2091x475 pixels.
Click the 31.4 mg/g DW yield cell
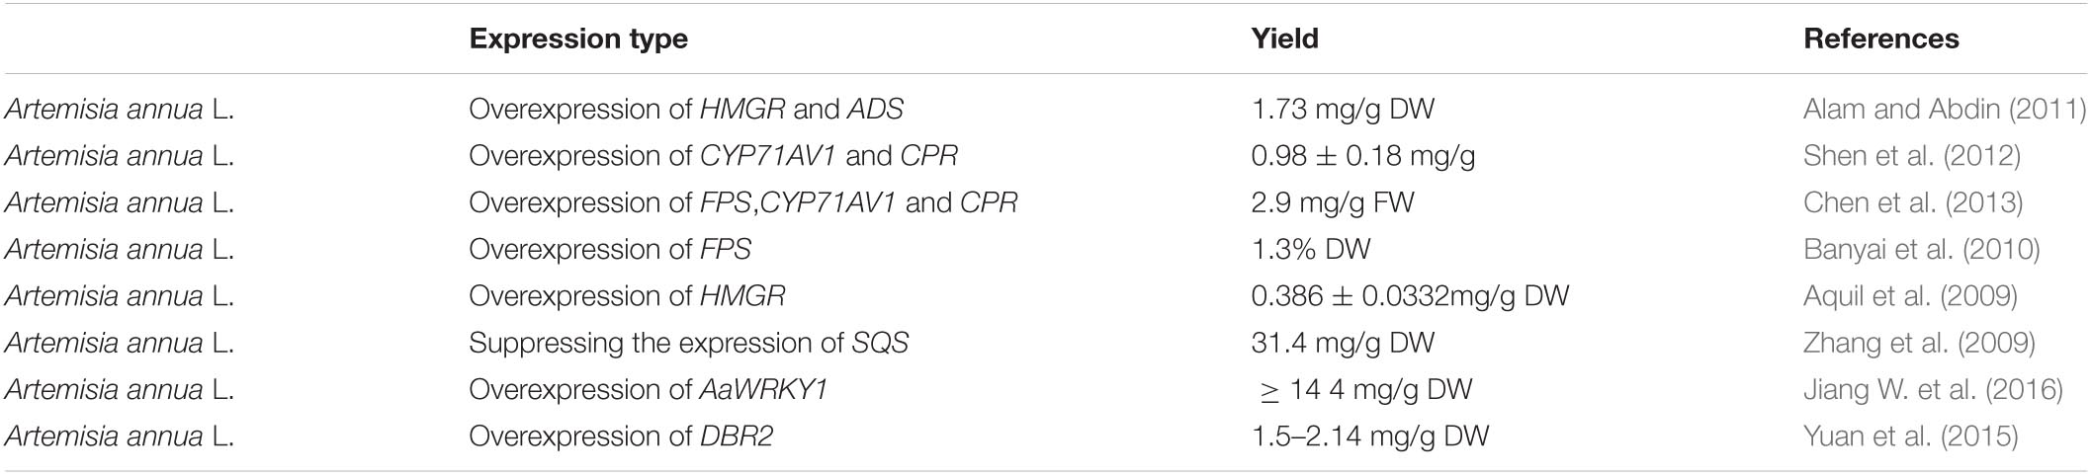[1343, 343]
